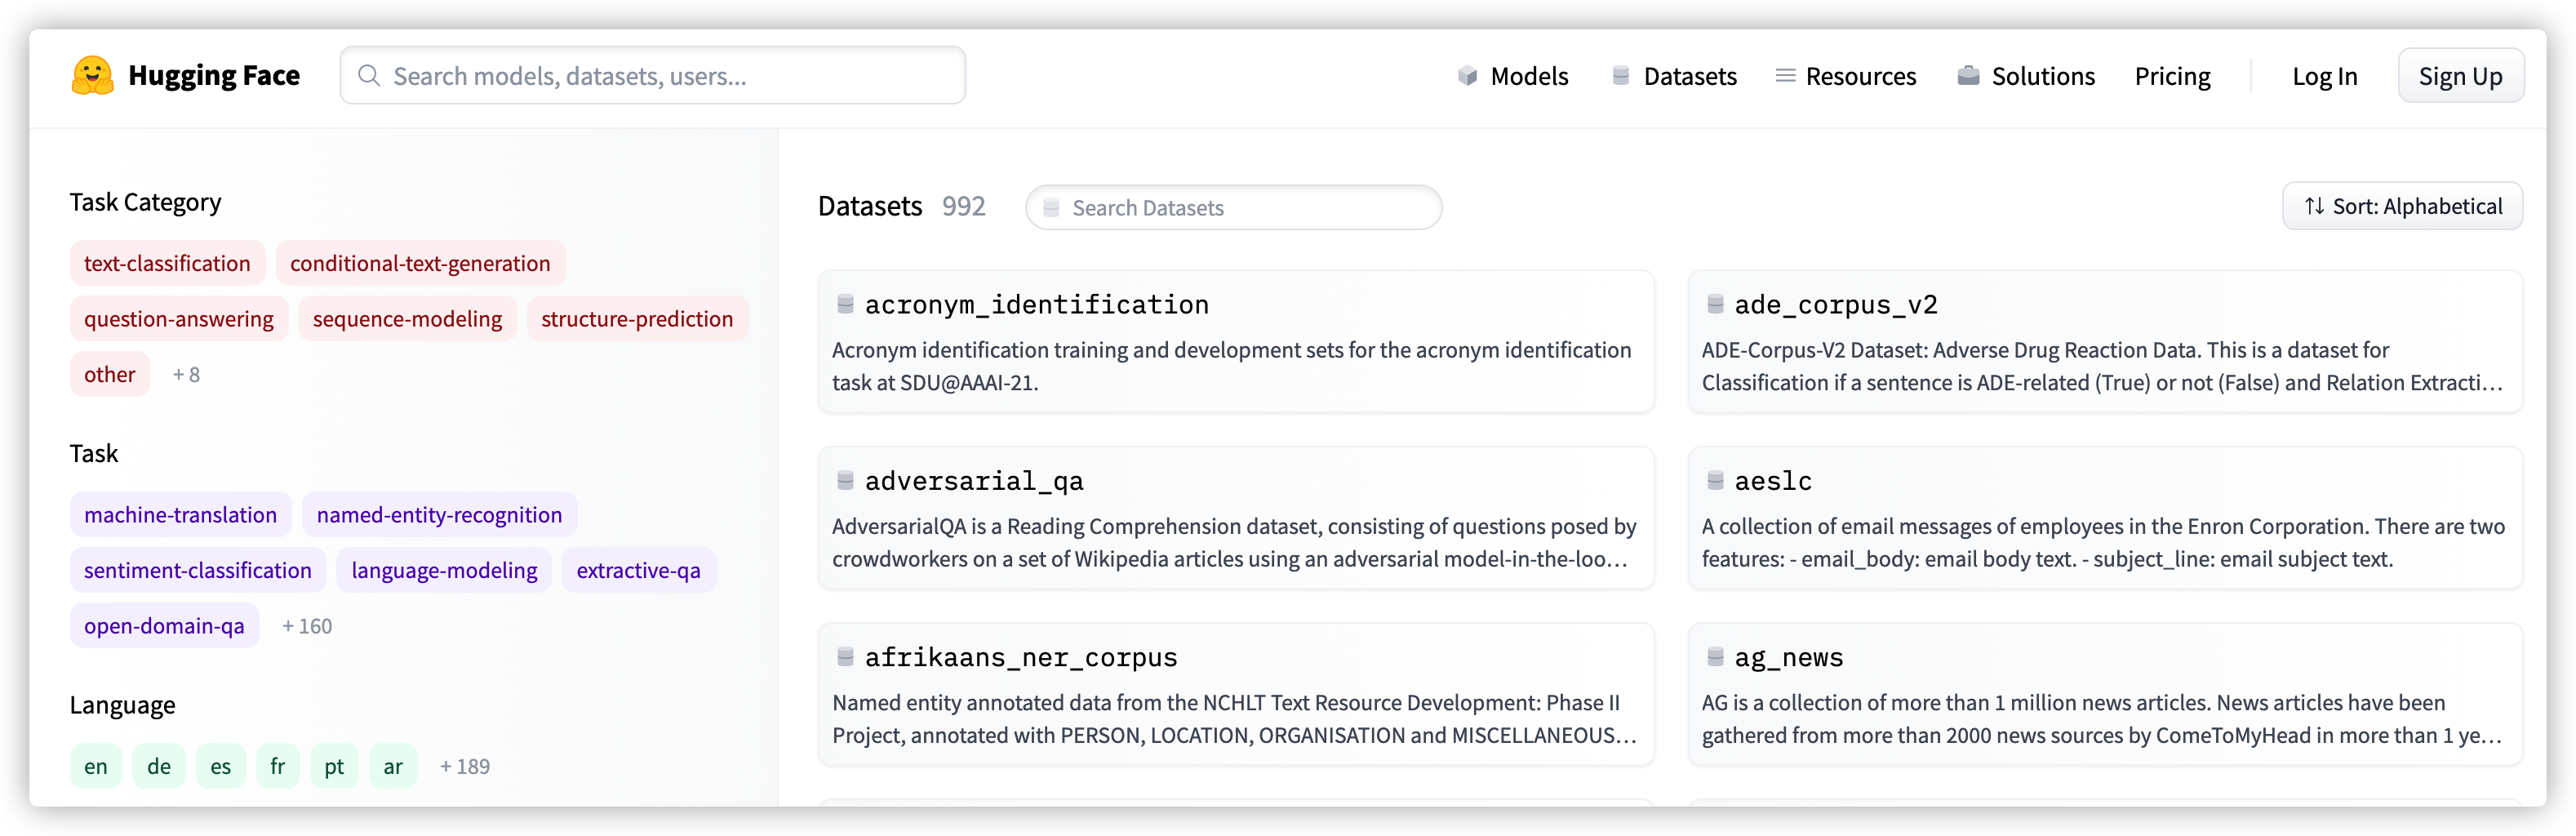This screenshot has height=836, width=2576.
Task: Open the aeslc dataset title
Action: pyautogui.click(x=1772, y=481)
